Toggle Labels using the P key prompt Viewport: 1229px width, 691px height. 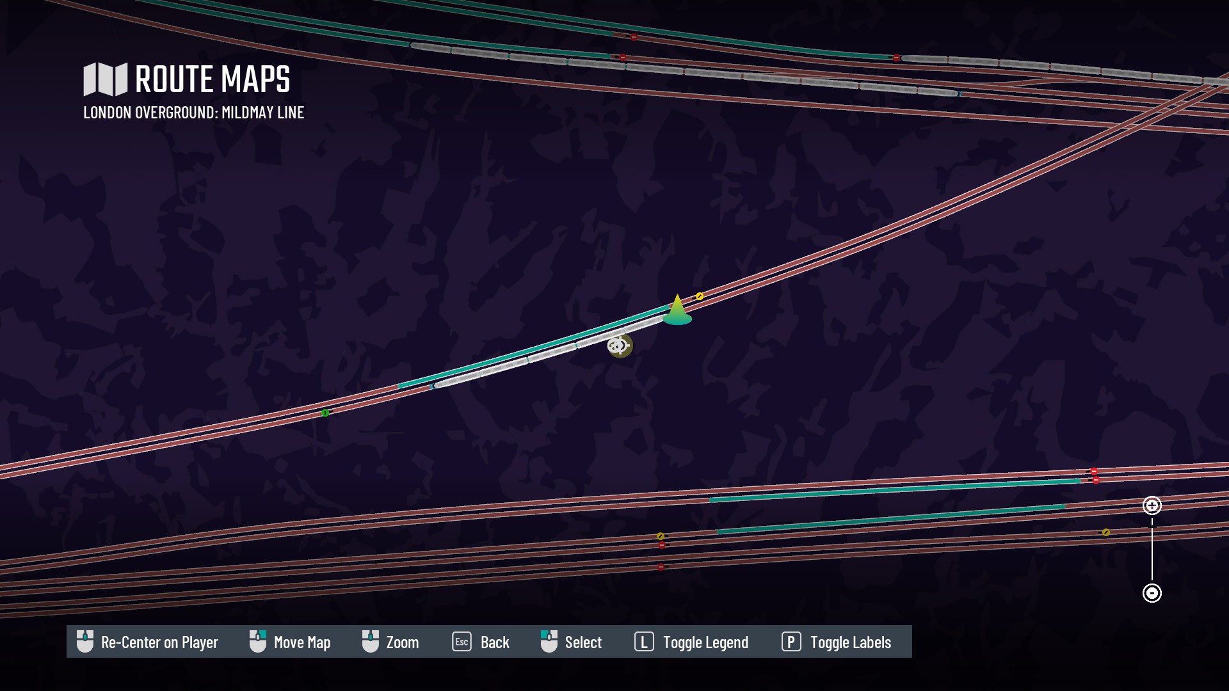[x=836, y=642]
